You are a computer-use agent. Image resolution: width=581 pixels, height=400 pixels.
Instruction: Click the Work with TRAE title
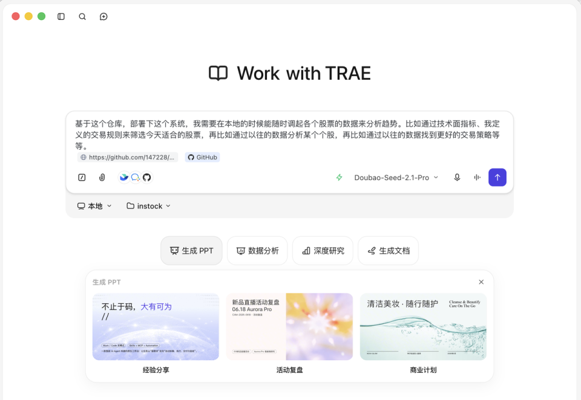(304, 73)
